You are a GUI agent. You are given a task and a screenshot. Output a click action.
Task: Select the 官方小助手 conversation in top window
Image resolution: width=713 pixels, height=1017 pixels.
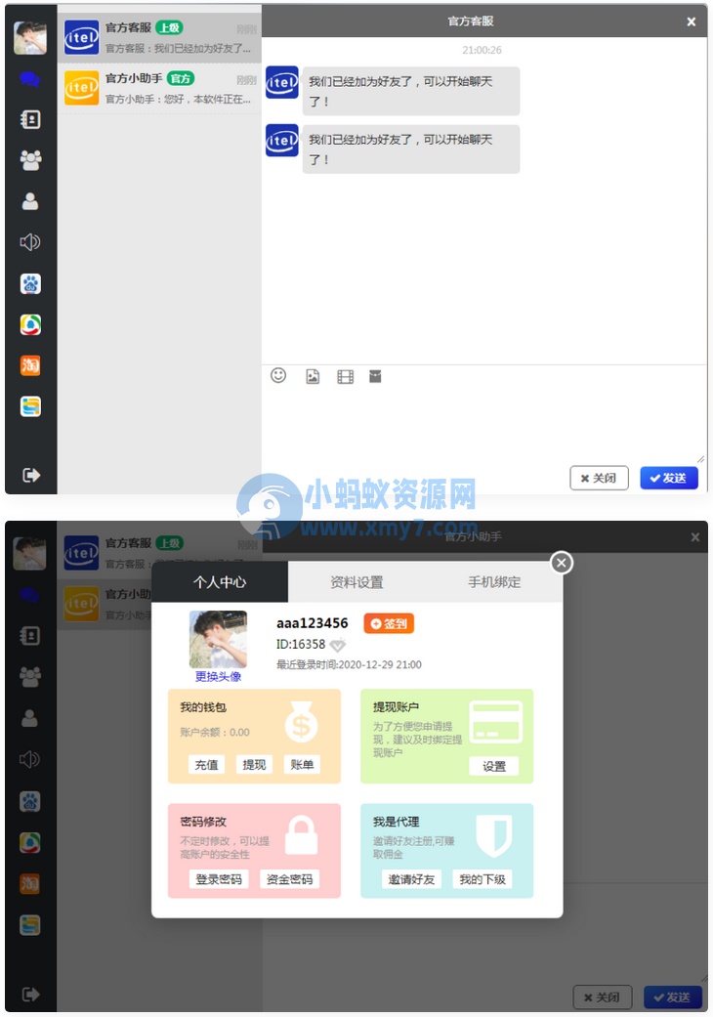159,88
